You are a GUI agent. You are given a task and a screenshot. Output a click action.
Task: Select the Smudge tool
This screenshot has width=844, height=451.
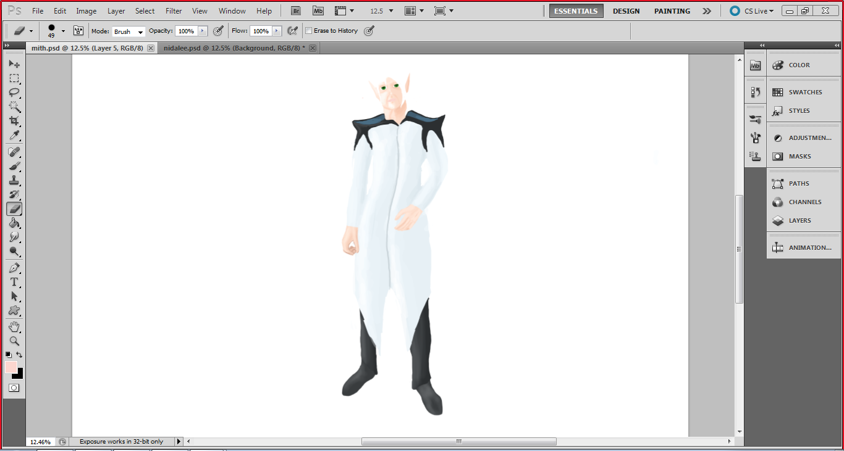pyautogui.click(x=14, y=237)
